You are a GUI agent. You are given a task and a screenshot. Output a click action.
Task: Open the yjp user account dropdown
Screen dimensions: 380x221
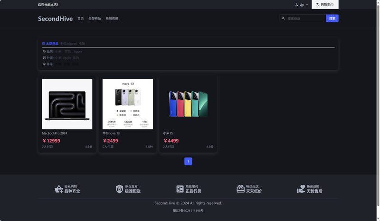302,5
